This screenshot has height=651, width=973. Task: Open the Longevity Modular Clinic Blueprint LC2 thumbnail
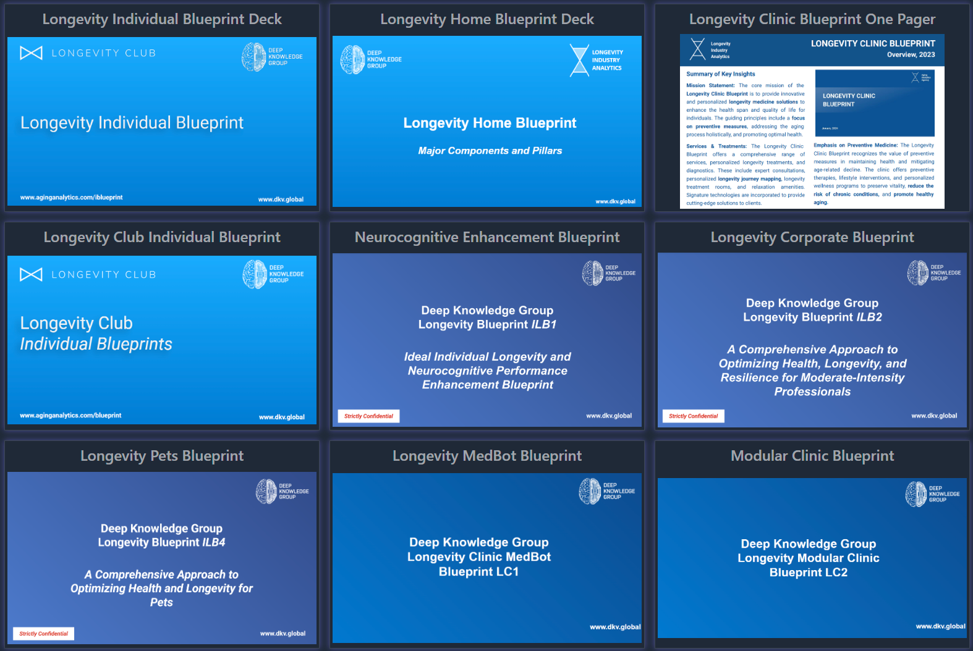click(812, 557)
